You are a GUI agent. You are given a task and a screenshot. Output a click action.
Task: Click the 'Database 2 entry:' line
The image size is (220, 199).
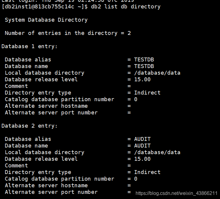[x=30, y=126]
